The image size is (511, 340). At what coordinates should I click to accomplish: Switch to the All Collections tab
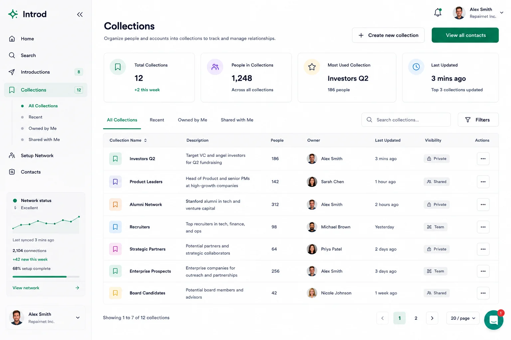click(x=122, y=120)
